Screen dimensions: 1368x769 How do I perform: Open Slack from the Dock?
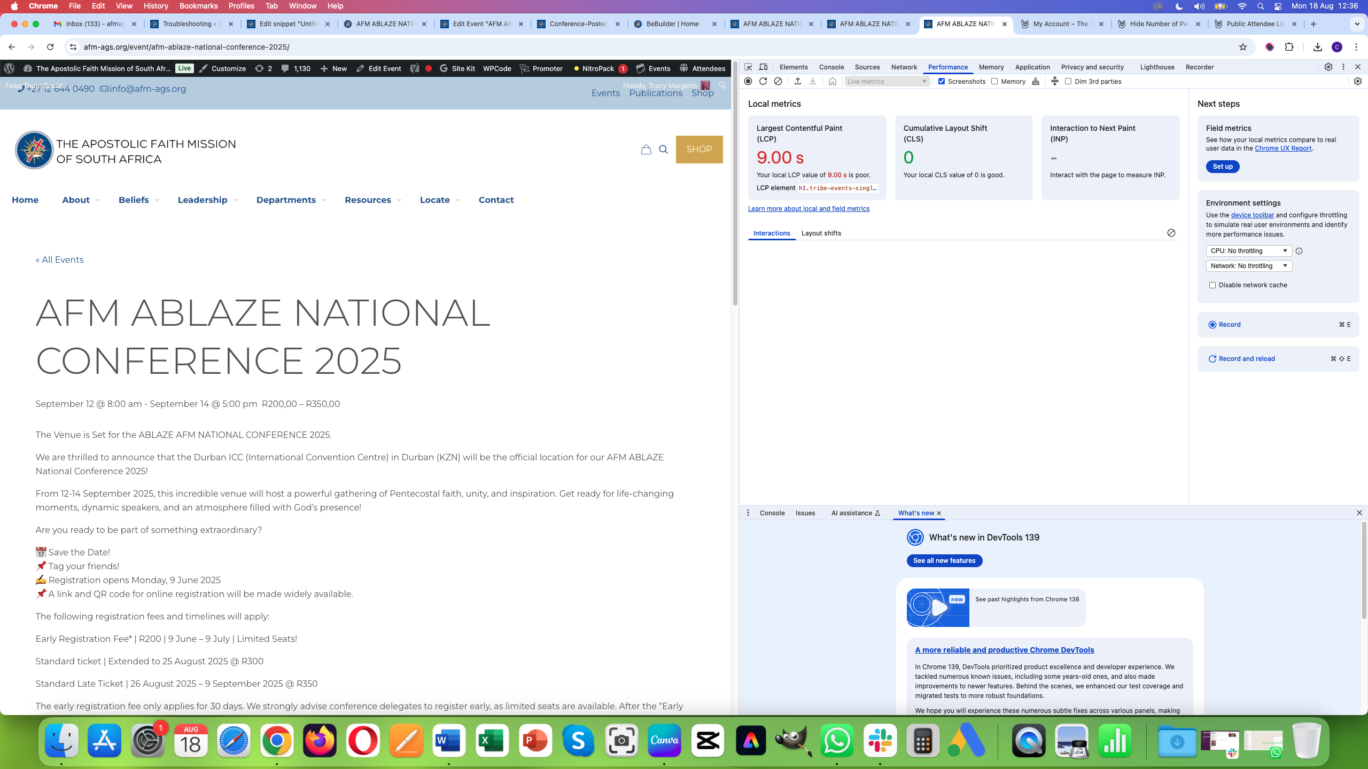[880, 740]
